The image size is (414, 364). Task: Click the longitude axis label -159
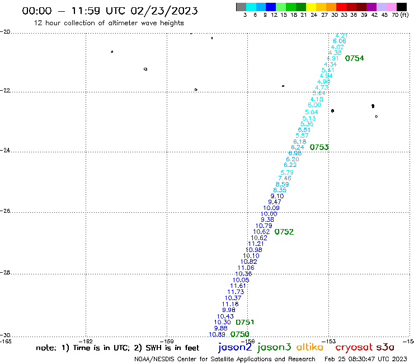[167, 341]
